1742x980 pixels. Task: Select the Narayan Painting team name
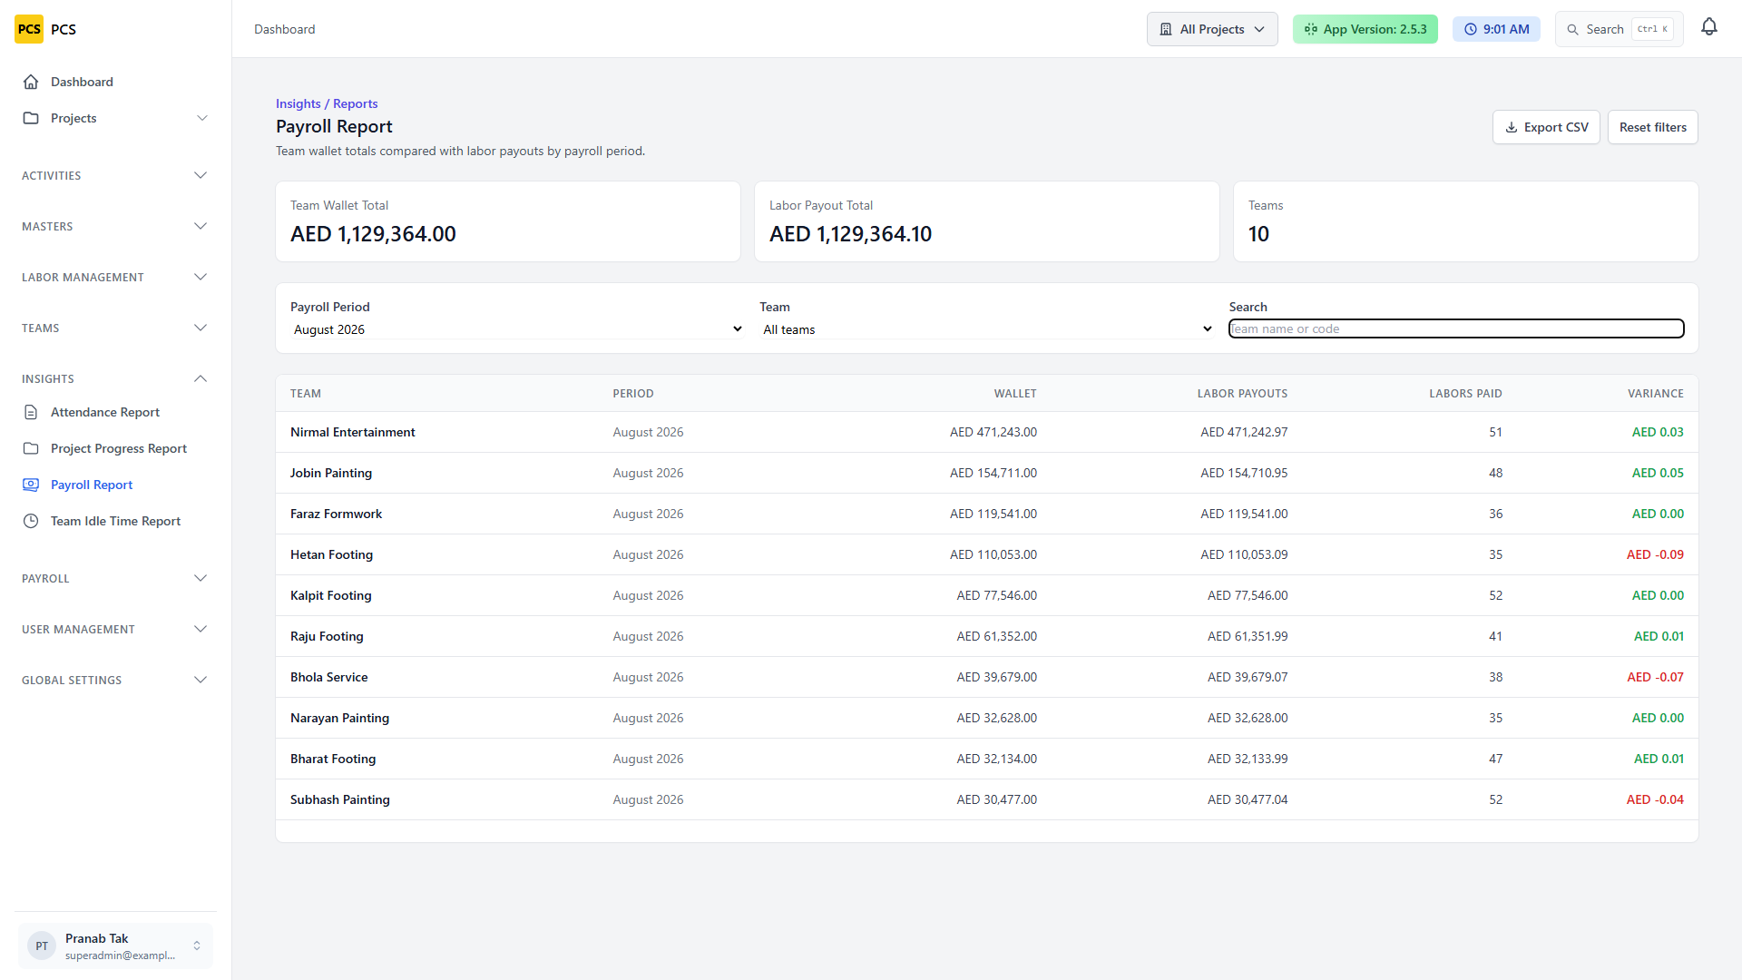(339, 718)
